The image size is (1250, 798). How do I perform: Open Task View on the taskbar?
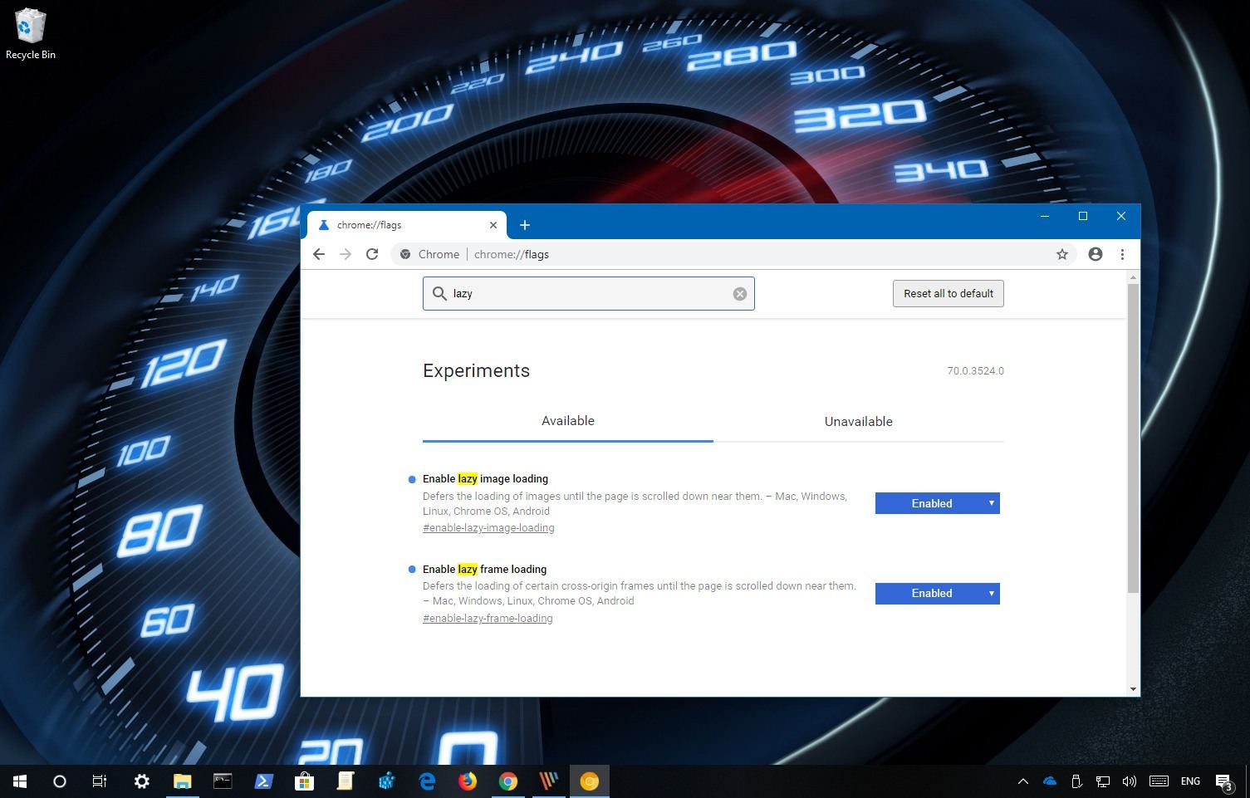point(100,781)
